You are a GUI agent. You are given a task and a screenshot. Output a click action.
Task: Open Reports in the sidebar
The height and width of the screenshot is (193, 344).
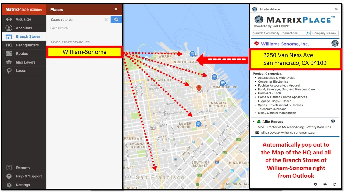coord(24,168)
